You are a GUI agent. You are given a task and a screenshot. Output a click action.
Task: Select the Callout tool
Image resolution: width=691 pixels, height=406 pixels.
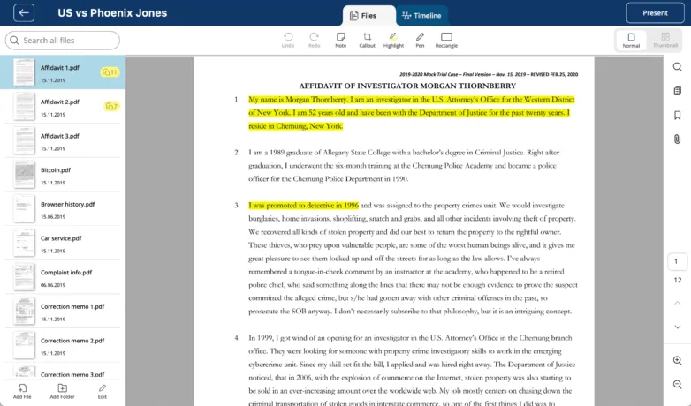click(367, 39)
